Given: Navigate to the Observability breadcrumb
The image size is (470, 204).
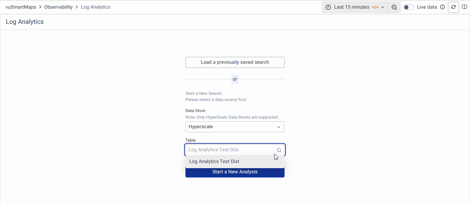Looking at the screenshot, I should (58, 7).
